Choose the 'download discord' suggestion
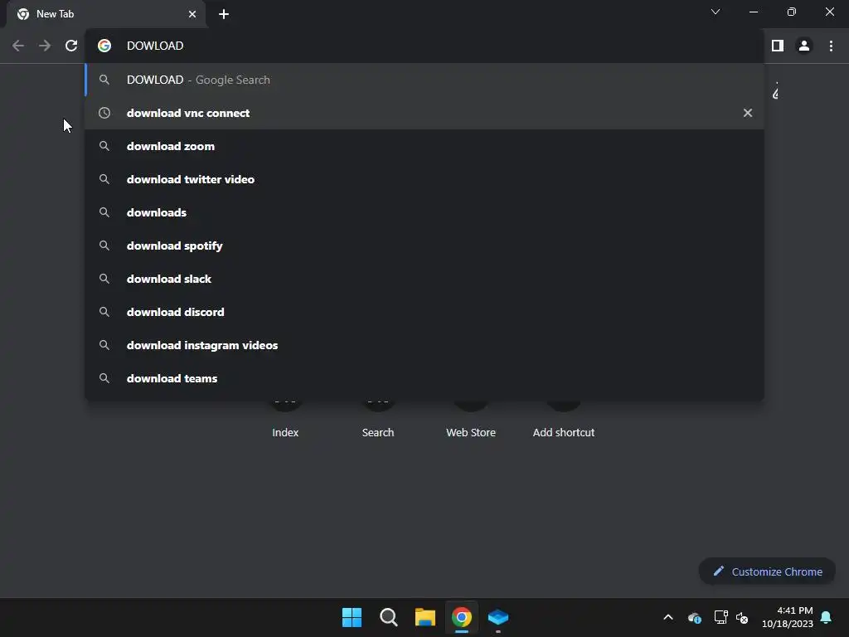The height and width of the screenshot is (637, 849). (424, 312)
